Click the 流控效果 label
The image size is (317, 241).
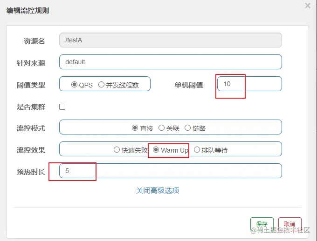(31, 150)
